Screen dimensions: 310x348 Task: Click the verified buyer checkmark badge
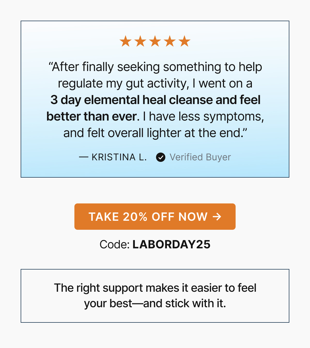[161, 157]
